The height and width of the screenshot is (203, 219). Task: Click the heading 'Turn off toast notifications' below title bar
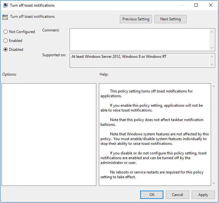click(x=32, y=17)
